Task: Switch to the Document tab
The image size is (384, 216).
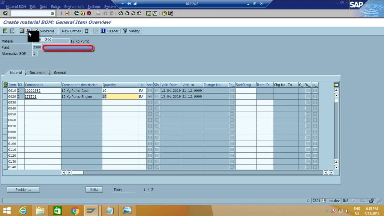Action: pyautogui.click(x=38, y=73)
